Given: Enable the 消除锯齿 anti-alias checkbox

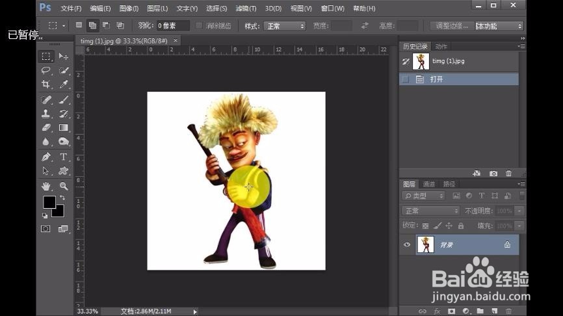Looking at the screenshot, I should pyautogui.click(x=199, y=26).
